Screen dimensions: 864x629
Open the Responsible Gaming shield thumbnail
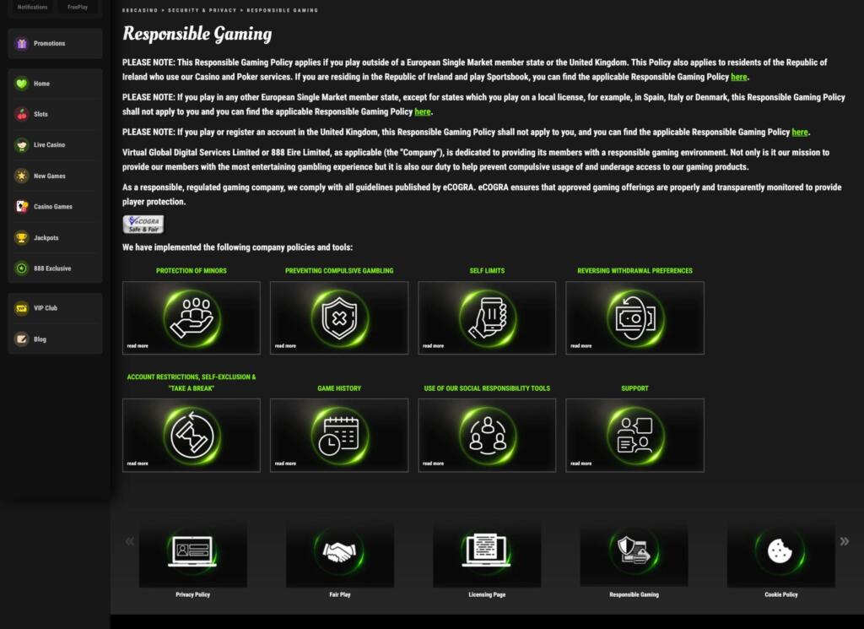634,553
